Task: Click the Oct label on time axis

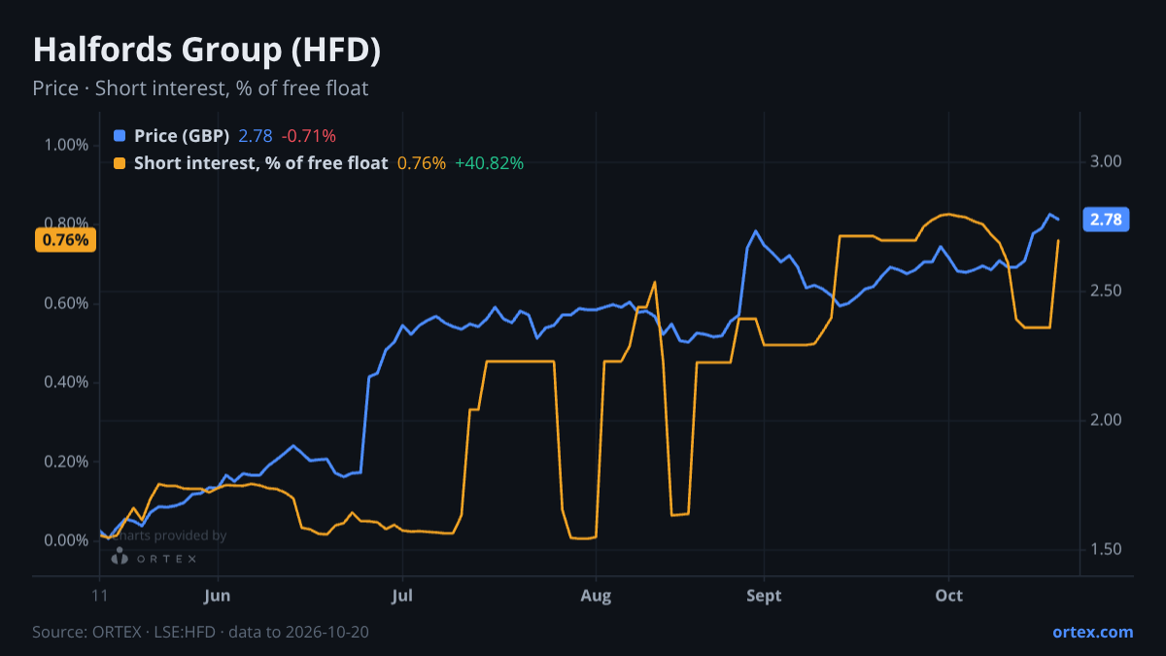Action: (x=948, y=596)
